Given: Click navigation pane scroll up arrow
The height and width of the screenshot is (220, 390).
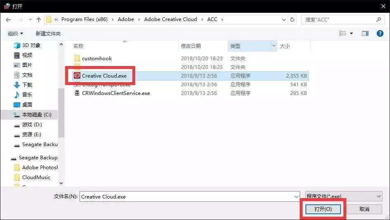Looking at the screenshot, I should pyautogui.click(x=61, y=44).
